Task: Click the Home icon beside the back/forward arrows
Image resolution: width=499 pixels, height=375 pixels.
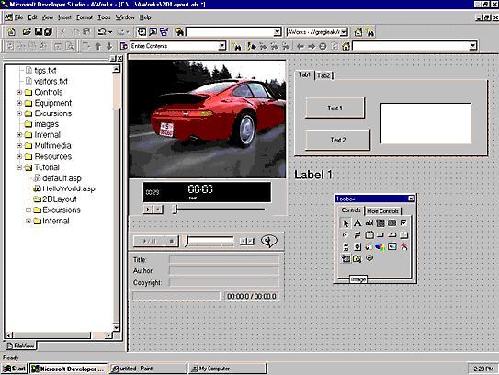Action: coord(346,46)
